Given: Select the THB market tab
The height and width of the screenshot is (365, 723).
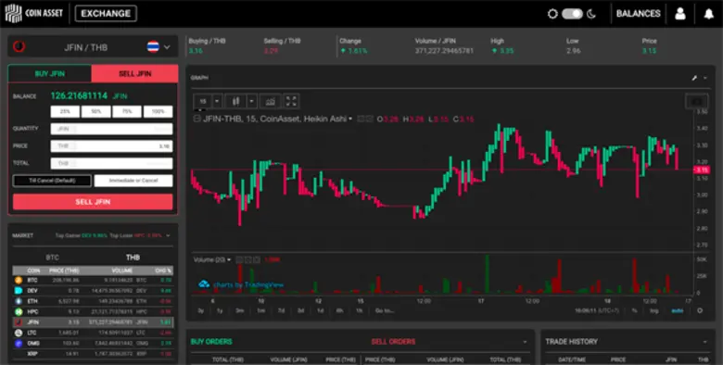Looking at the screenshot, I should 133,258.
